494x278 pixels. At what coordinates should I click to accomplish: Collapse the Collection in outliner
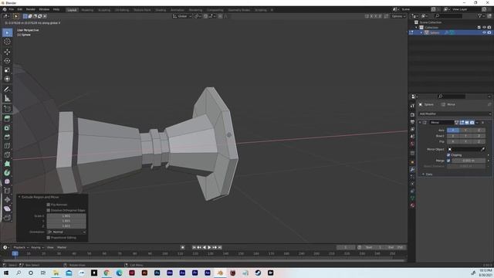(417, 28)
